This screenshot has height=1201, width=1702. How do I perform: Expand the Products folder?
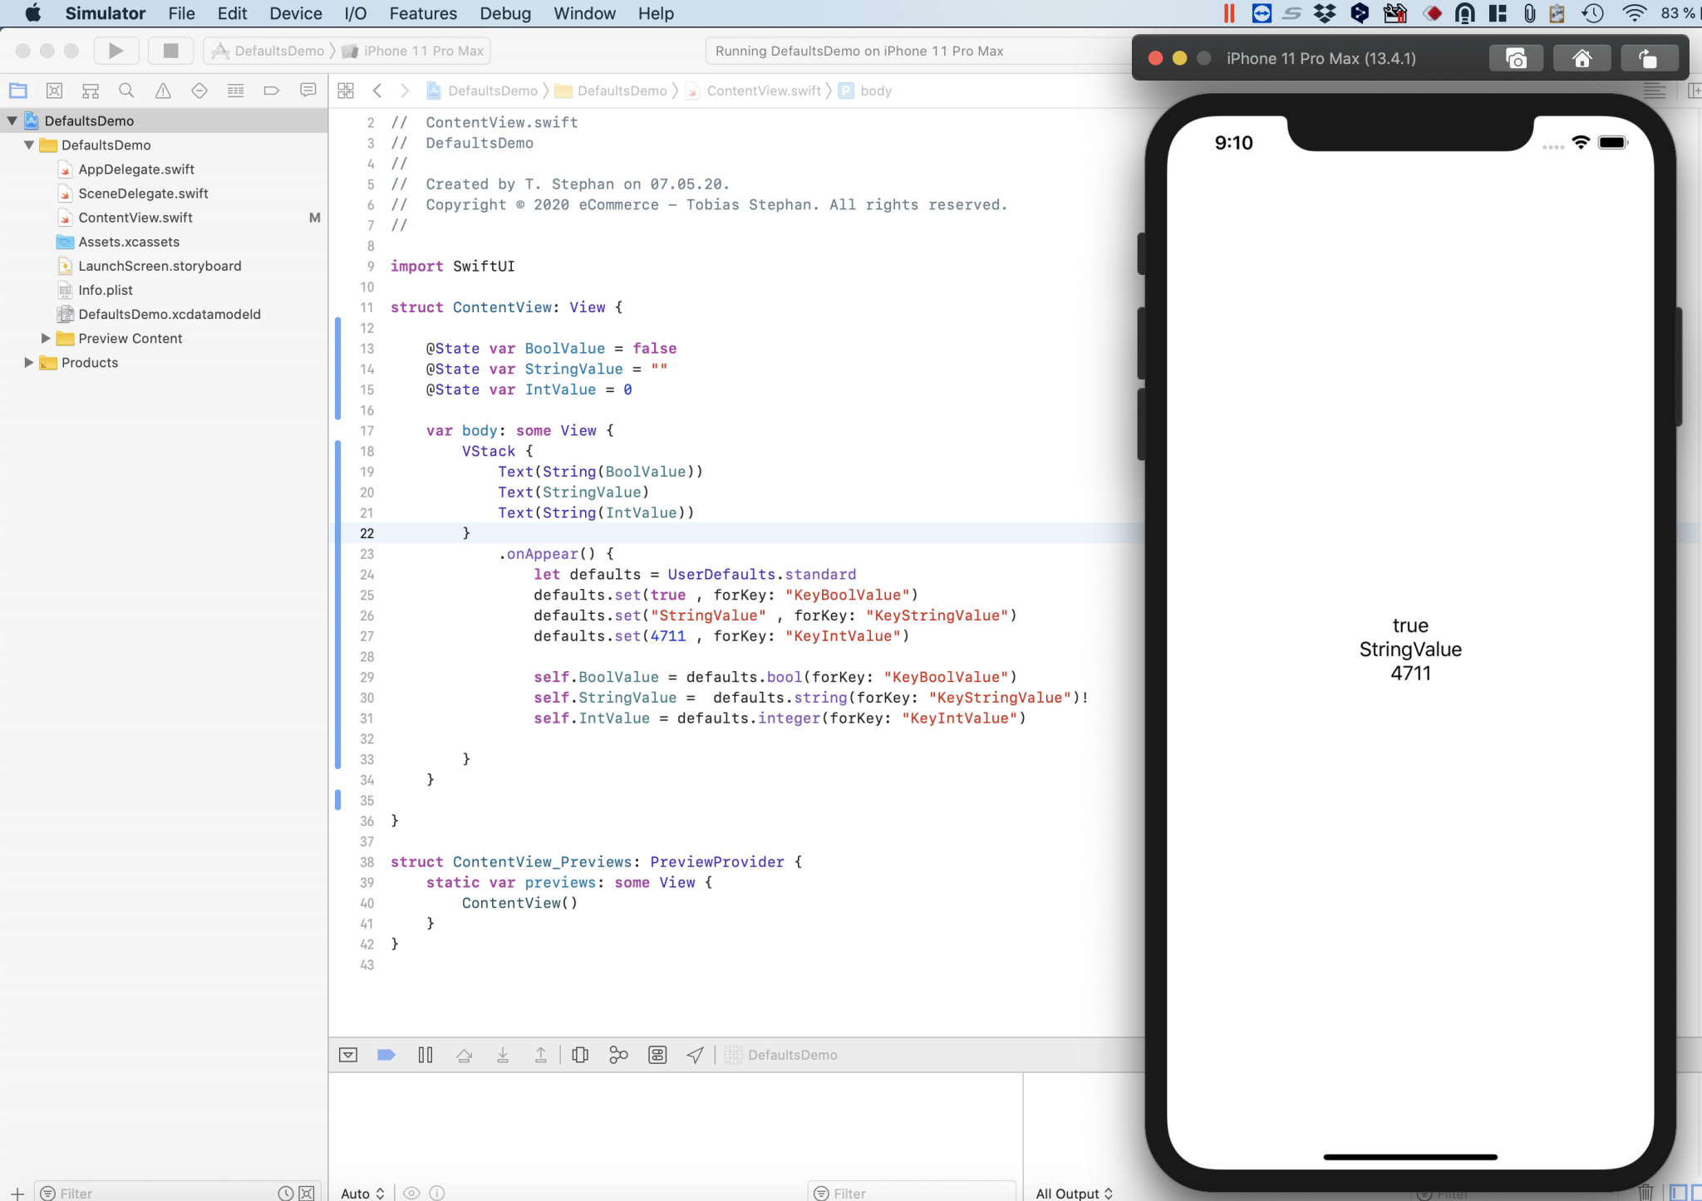(x=28, y=362)
